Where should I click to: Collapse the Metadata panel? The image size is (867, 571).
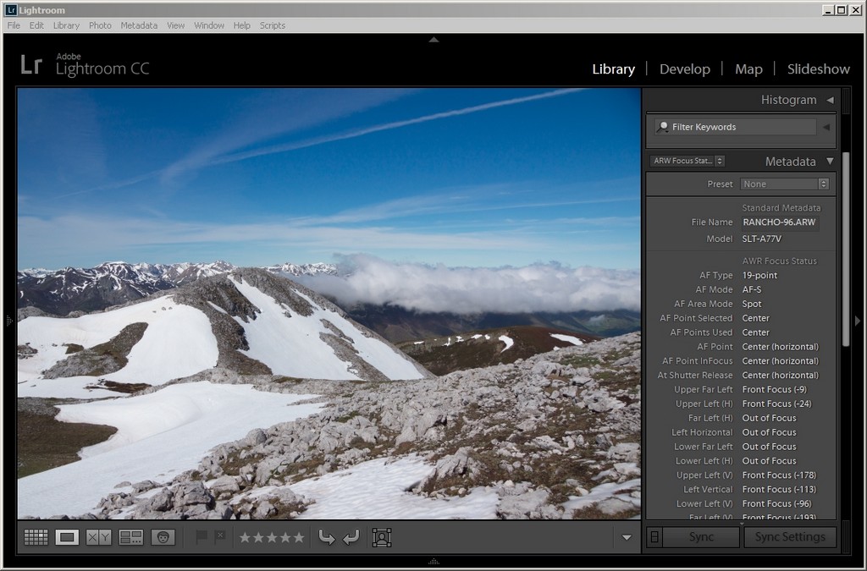click(x=830, y=161)
